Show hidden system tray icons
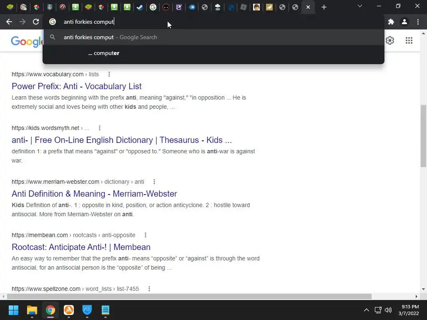Image resolution: width=427 pixels, height=320 pixels. [x=367, y=310]
